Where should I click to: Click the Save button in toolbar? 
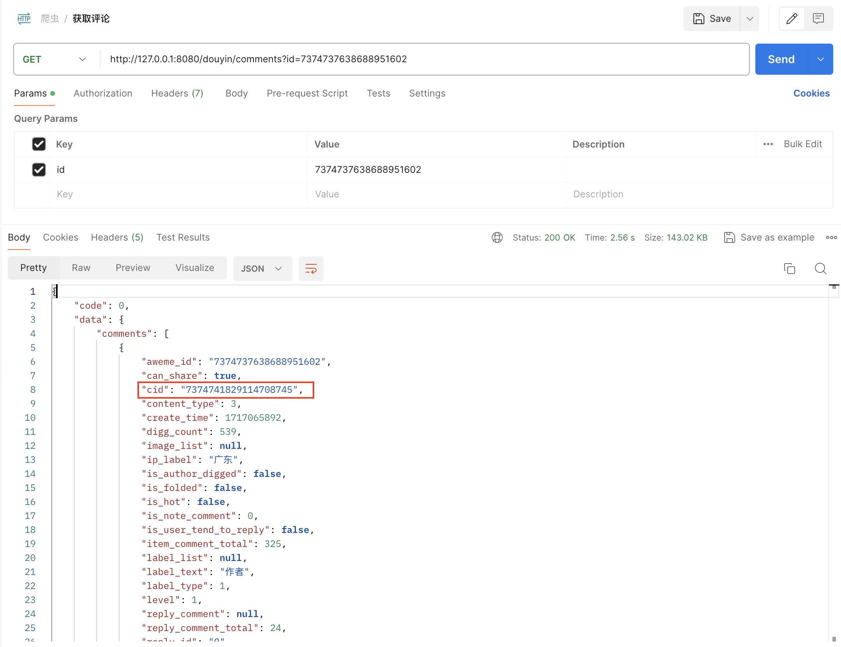(x=711, y=18)
